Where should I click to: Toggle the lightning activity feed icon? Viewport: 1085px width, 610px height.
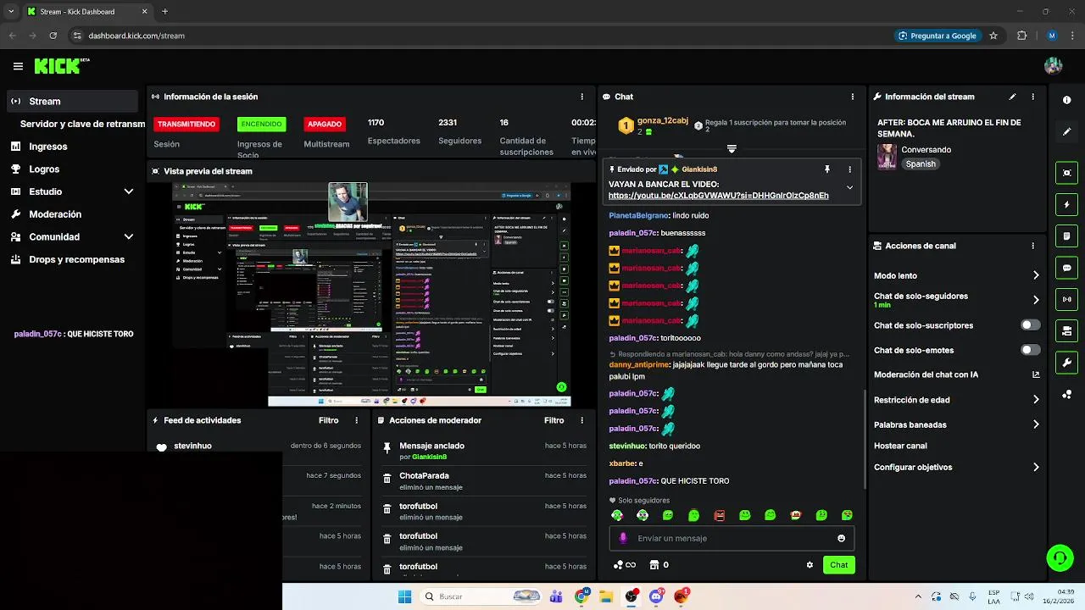1066,204
